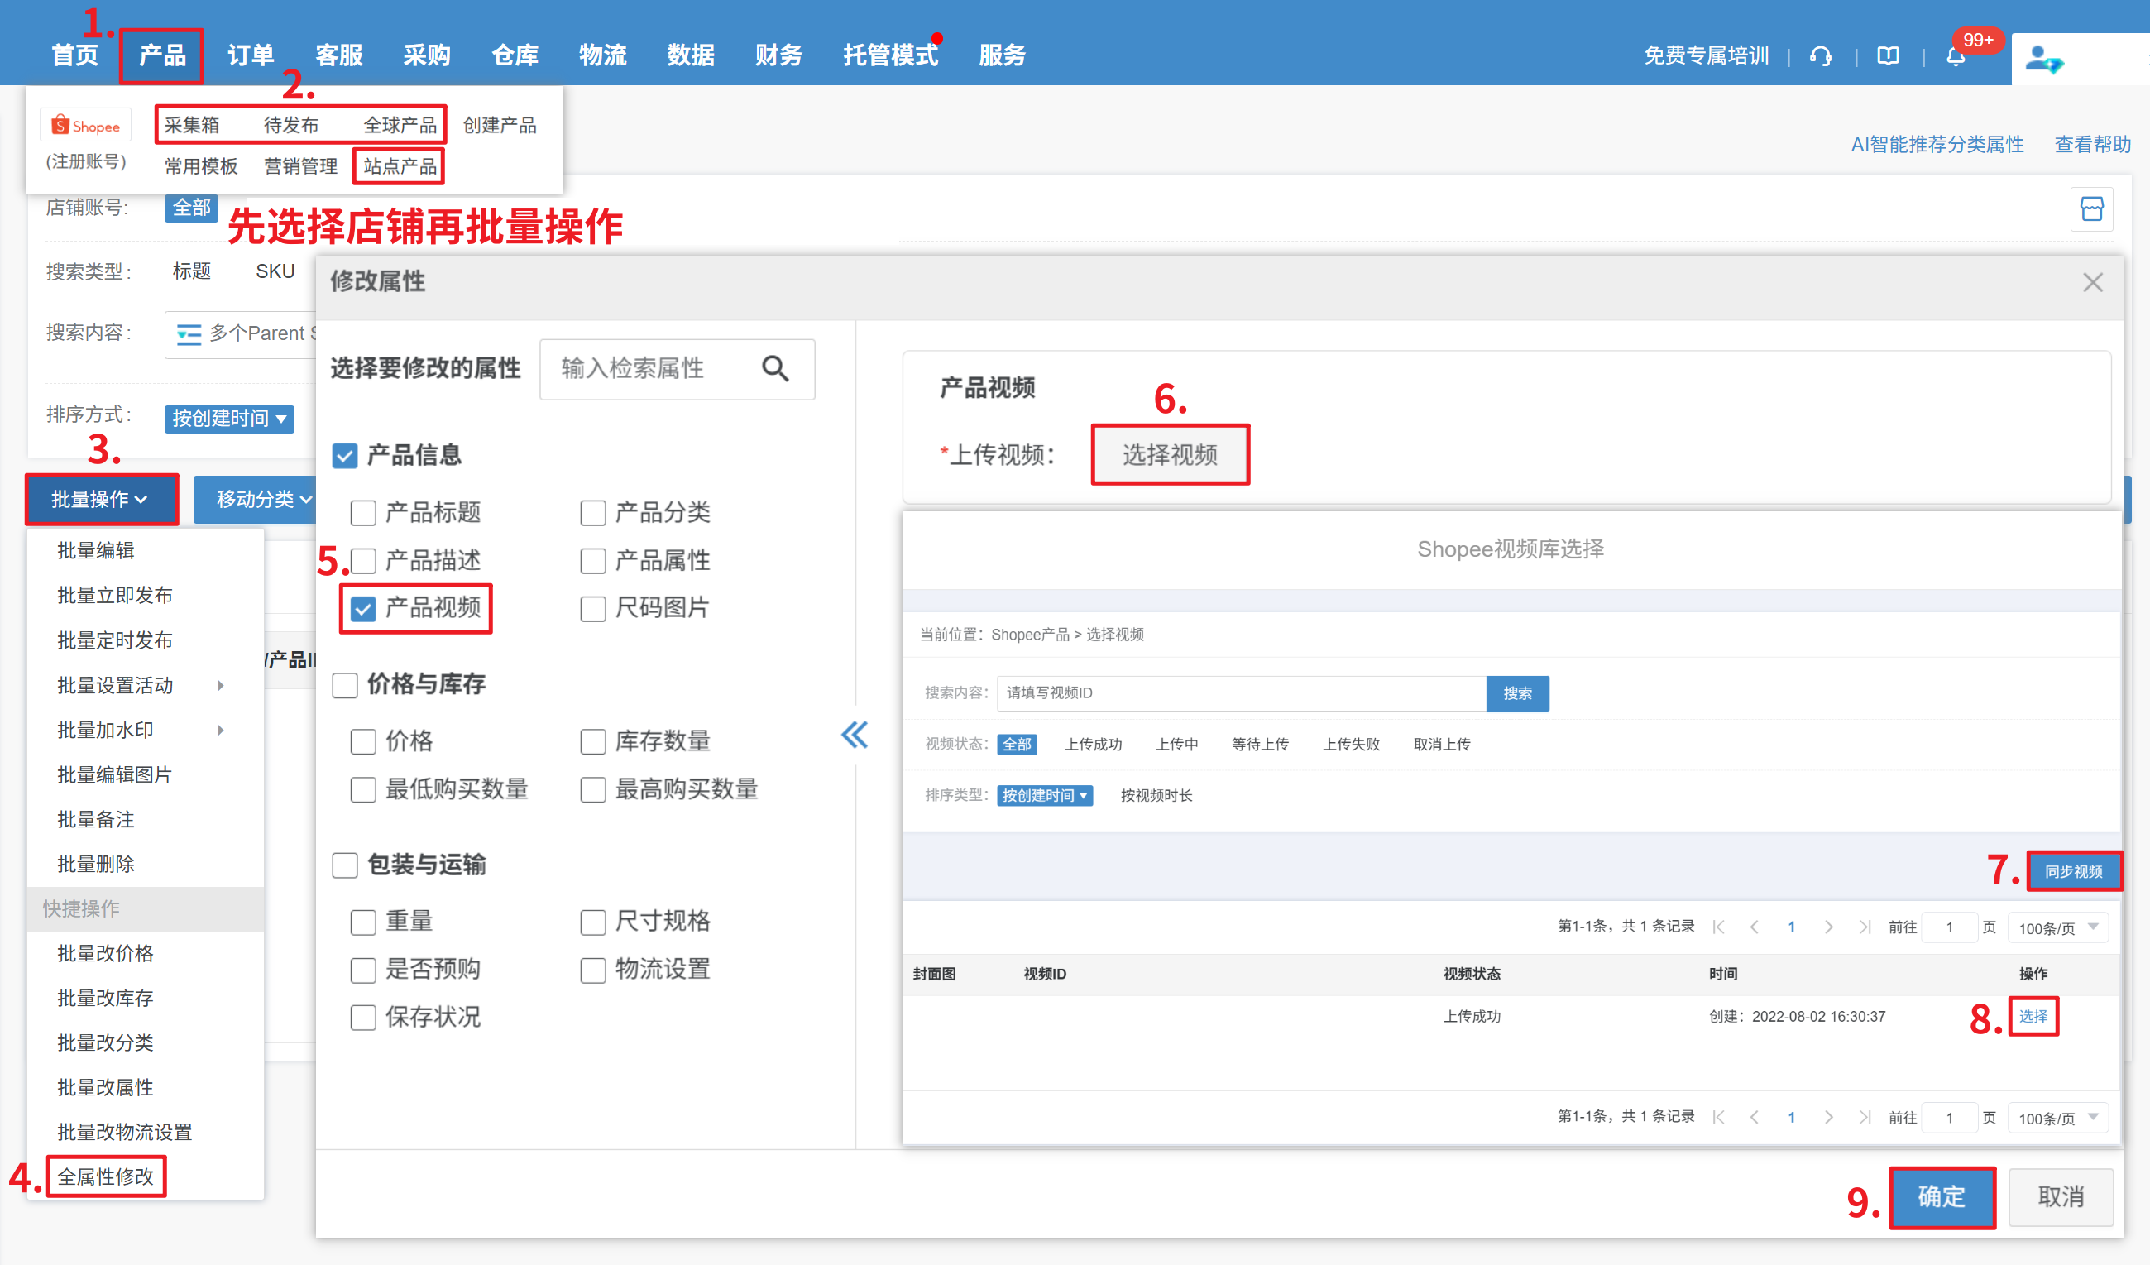Click the video ID search field
The image size is (2150, 1265).
pos(1241,692)
